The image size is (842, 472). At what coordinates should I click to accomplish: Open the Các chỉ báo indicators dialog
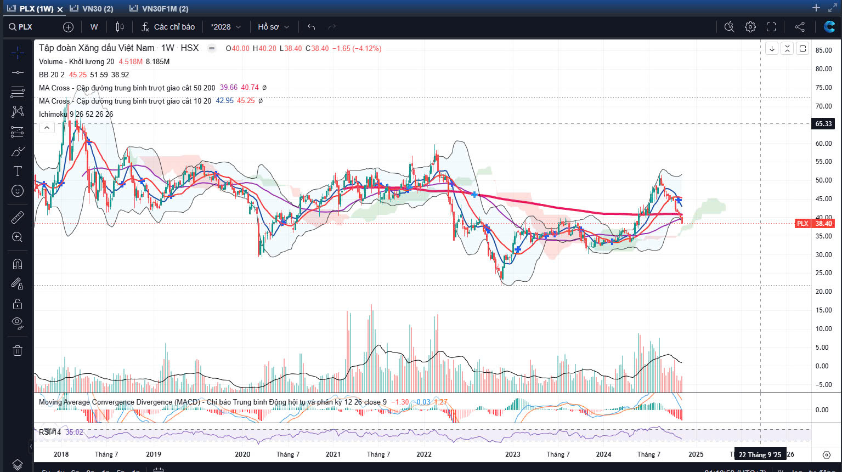[168, 27]
